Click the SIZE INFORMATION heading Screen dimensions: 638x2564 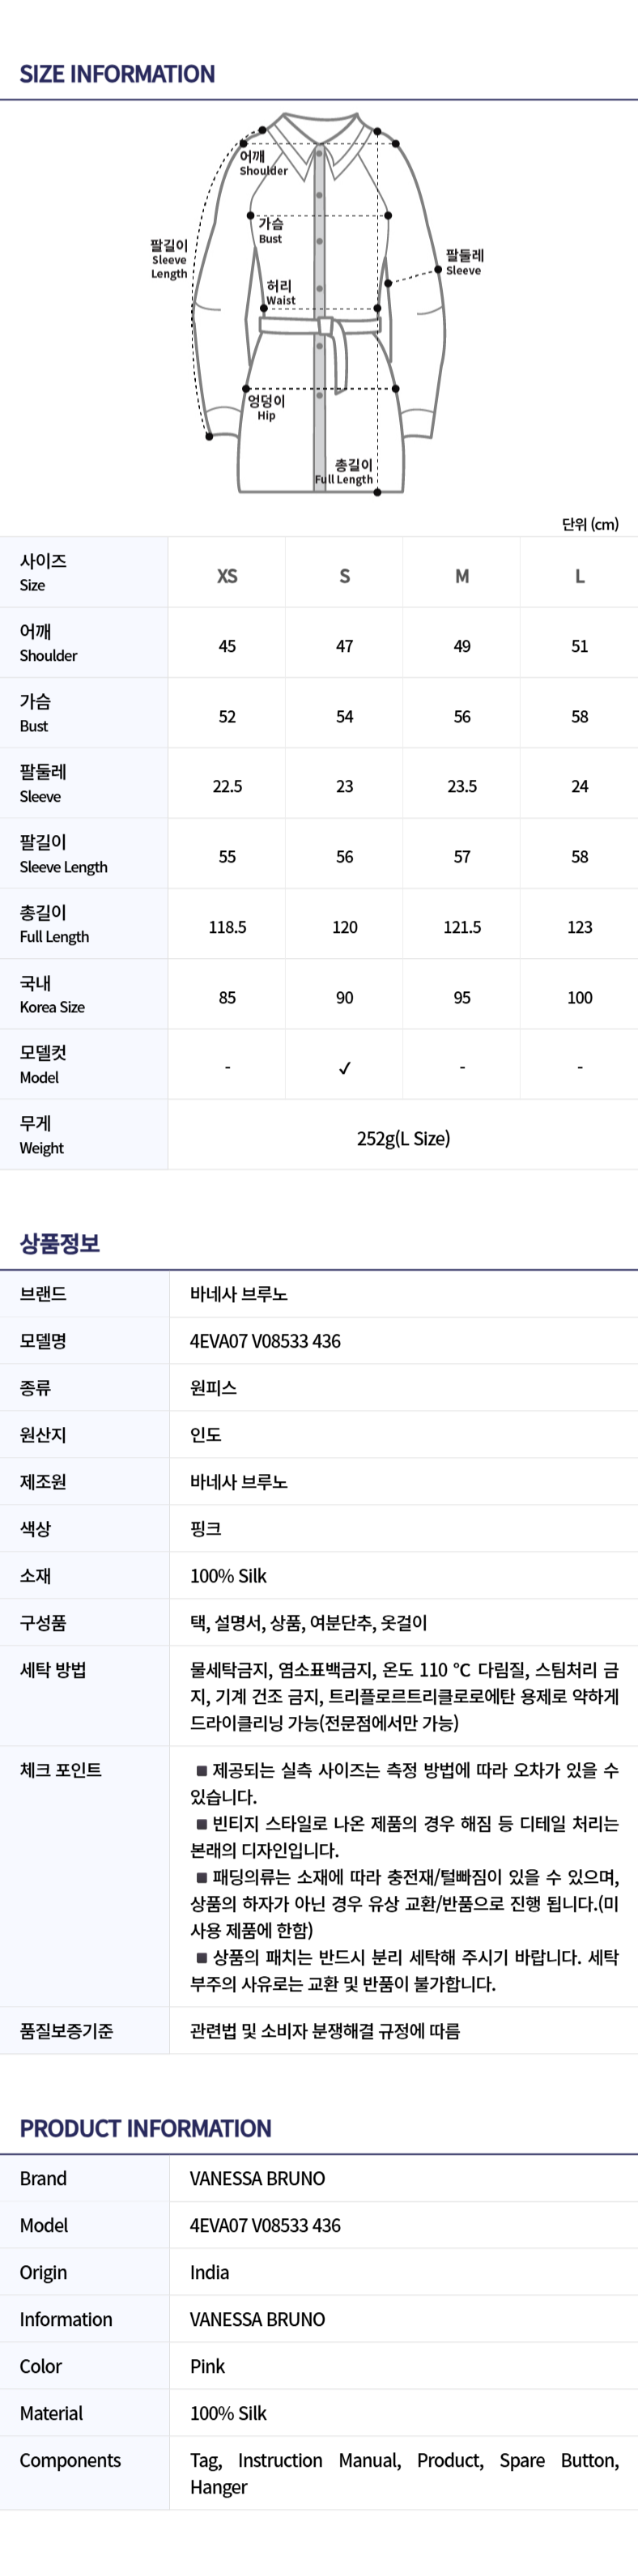117,74
